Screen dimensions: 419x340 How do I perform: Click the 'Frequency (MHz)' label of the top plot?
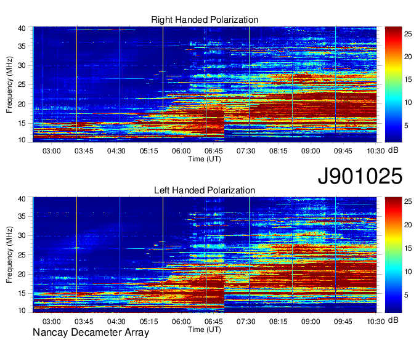(x=9, y=84)
